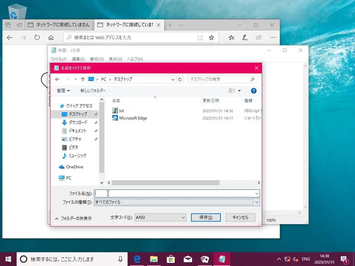This screenshot has height=266, width=355.
Task: Collapse the folder browser pane
Action: tap(73, 219)
